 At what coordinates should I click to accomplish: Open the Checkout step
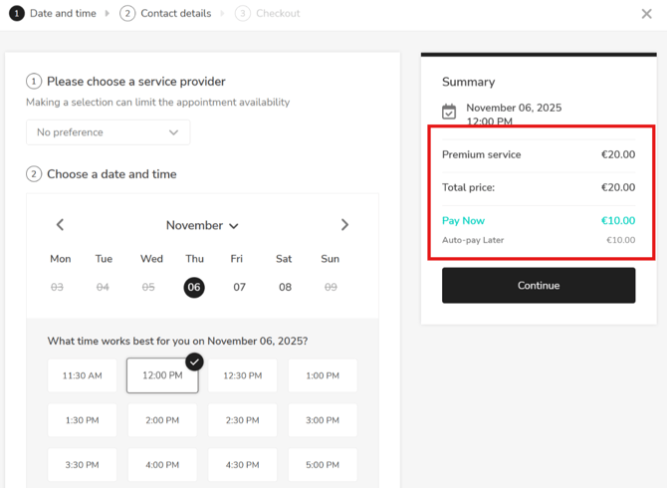268,14
